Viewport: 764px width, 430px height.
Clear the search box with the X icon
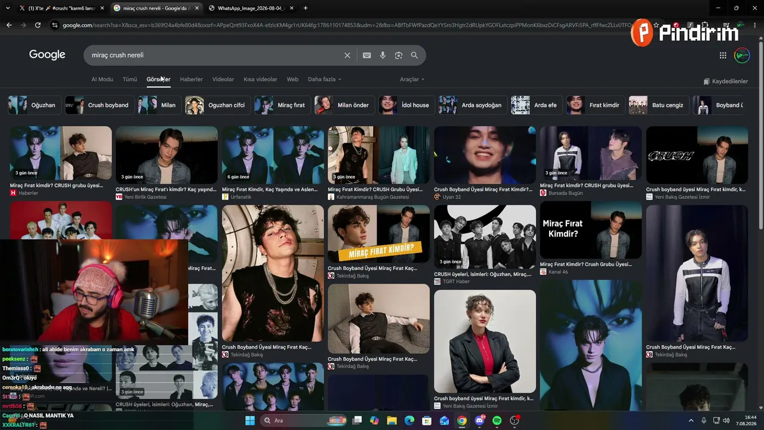(x=347, y=55)
